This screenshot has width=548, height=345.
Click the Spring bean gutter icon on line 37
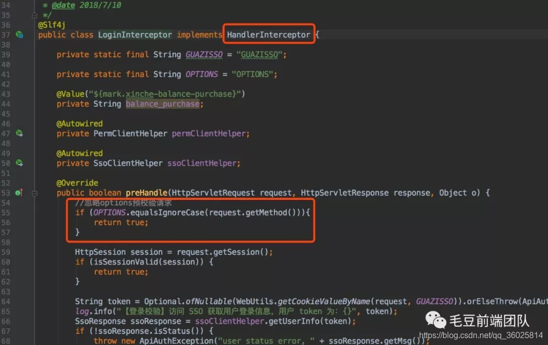tap(20, 34)
